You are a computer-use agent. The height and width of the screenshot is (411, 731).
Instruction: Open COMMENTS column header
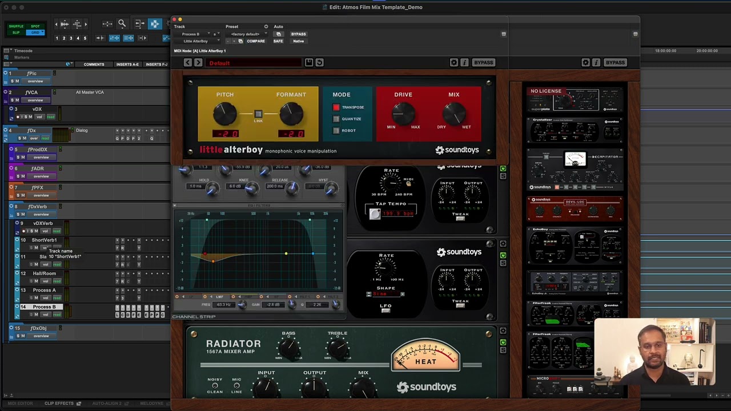click(94, 65)
